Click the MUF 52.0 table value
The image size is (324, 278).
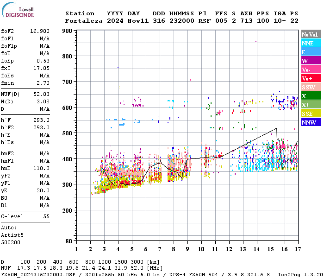pos(137,268)
